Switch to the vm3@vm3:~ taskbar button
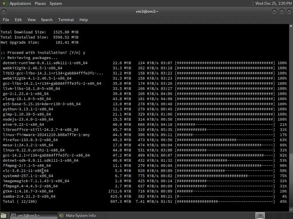293x219 pixels. [33, 216]
